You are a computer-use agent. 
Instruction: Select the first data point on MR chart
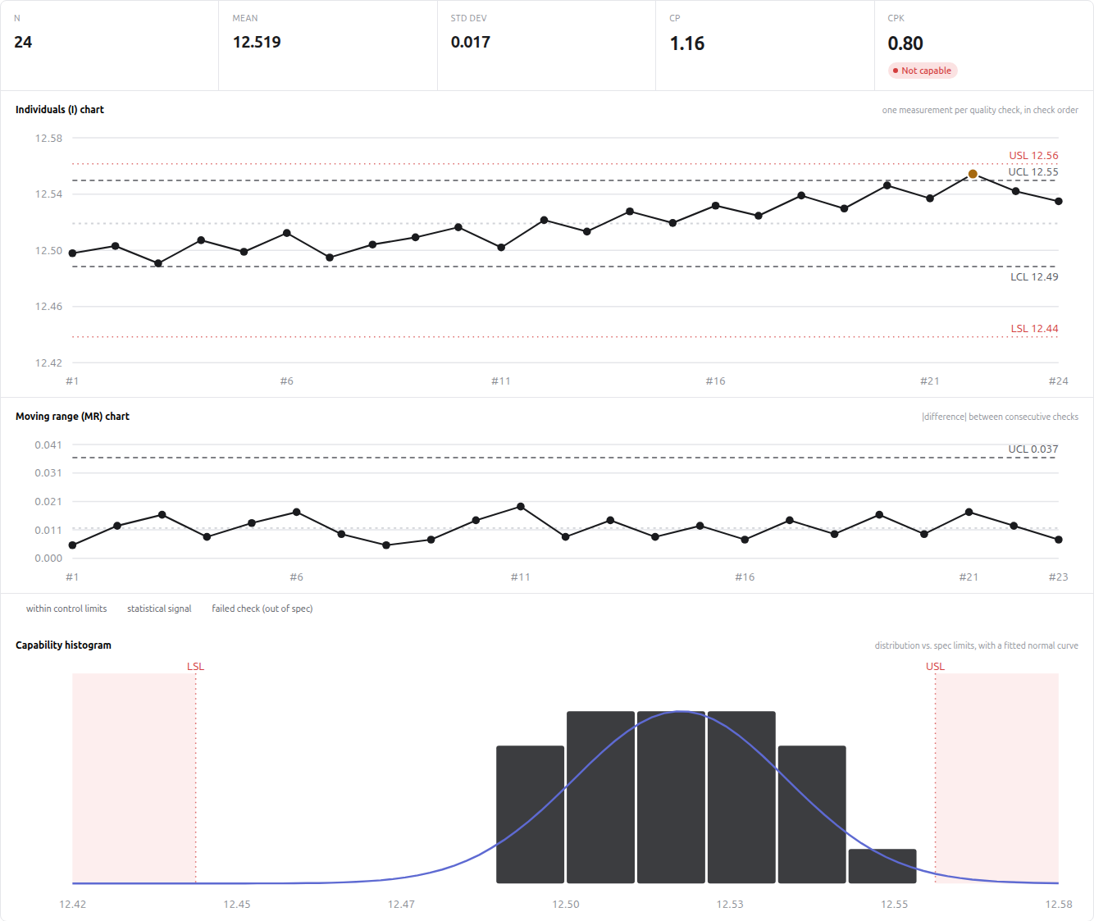[72, 545]
